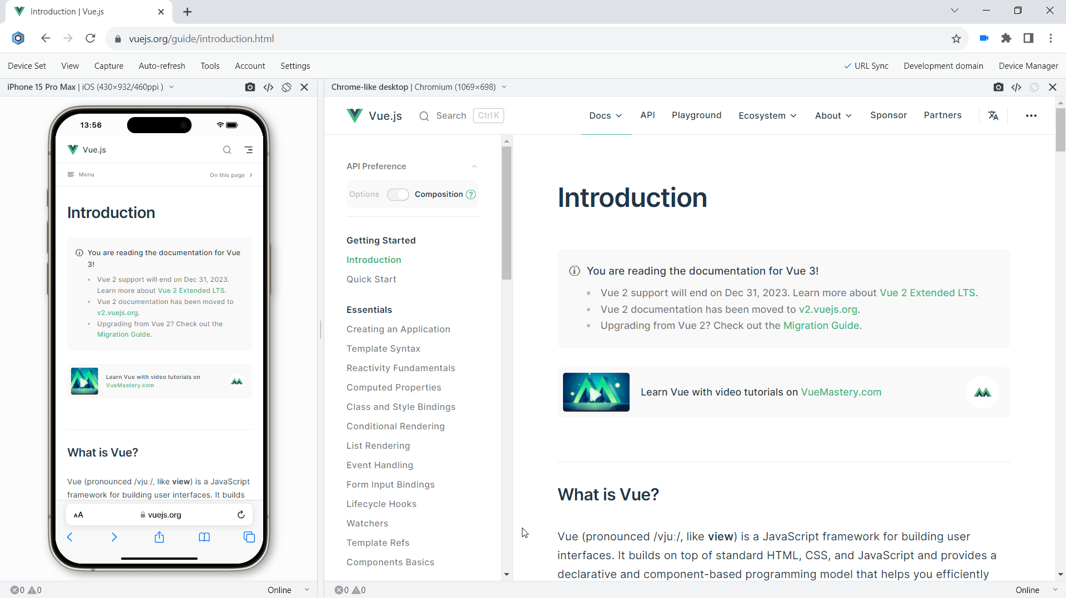1066x598 pixels.
Task: Click the translate icon in the Vue.js navbar
Action: [993, 115]
